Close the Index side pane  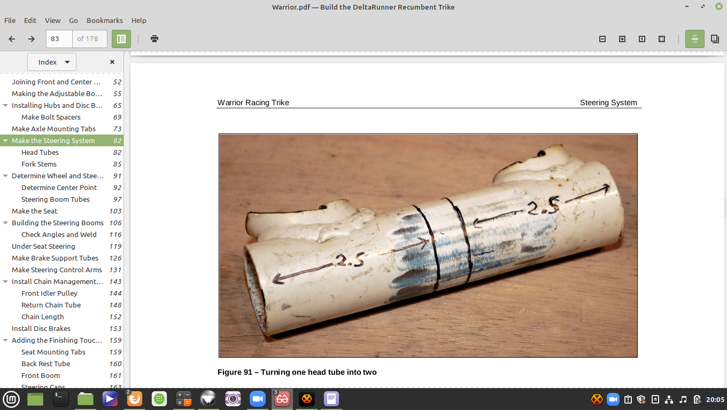point(112,62)
